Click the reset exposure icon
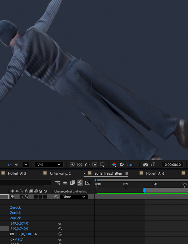The image size is (188, 244). [x=122, y=165]
